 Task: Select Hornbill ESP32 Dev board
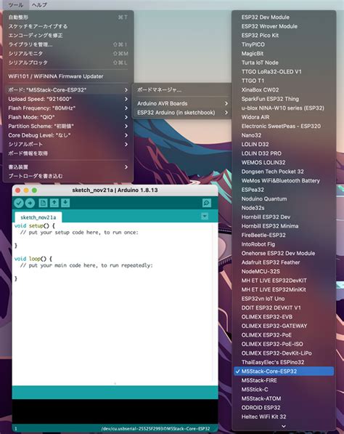tap(284, 217)
